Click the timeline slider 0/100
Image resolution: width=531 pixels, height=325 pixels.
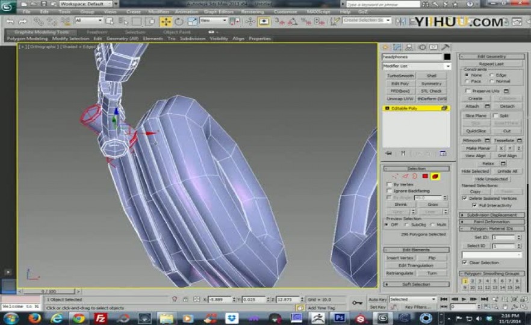point(49,291)
